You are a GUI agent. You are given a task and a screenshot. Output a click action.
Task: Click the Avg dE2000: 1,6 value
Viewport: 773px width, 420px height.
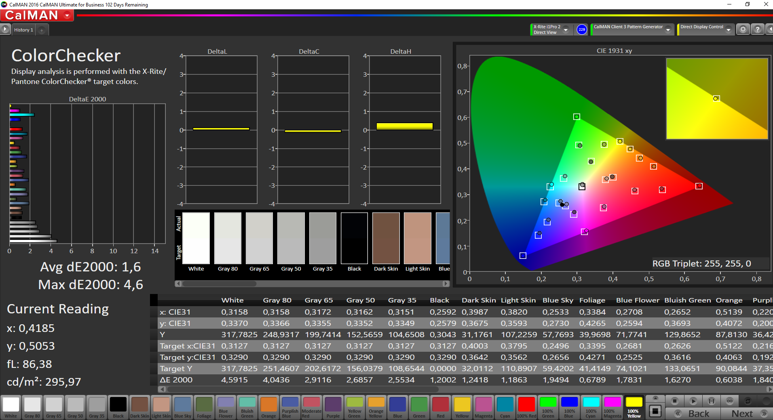point(91,267)
